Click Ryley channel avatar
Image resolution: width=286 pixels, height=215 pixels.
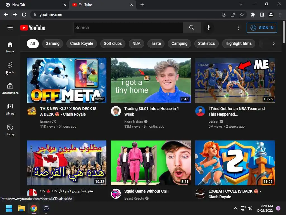200,194
